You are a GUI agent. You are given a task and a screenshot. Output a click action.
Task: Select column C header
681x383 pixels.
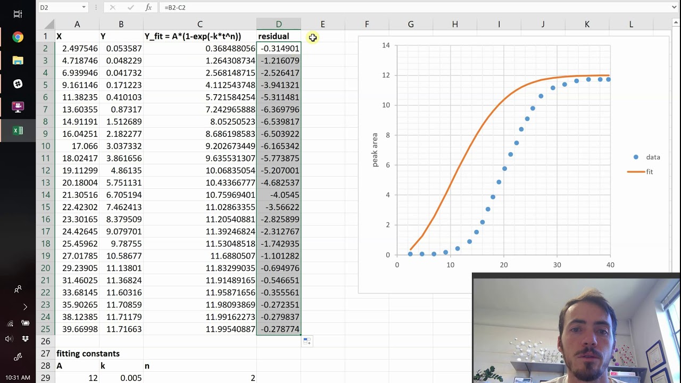click(x=200, y=24)
